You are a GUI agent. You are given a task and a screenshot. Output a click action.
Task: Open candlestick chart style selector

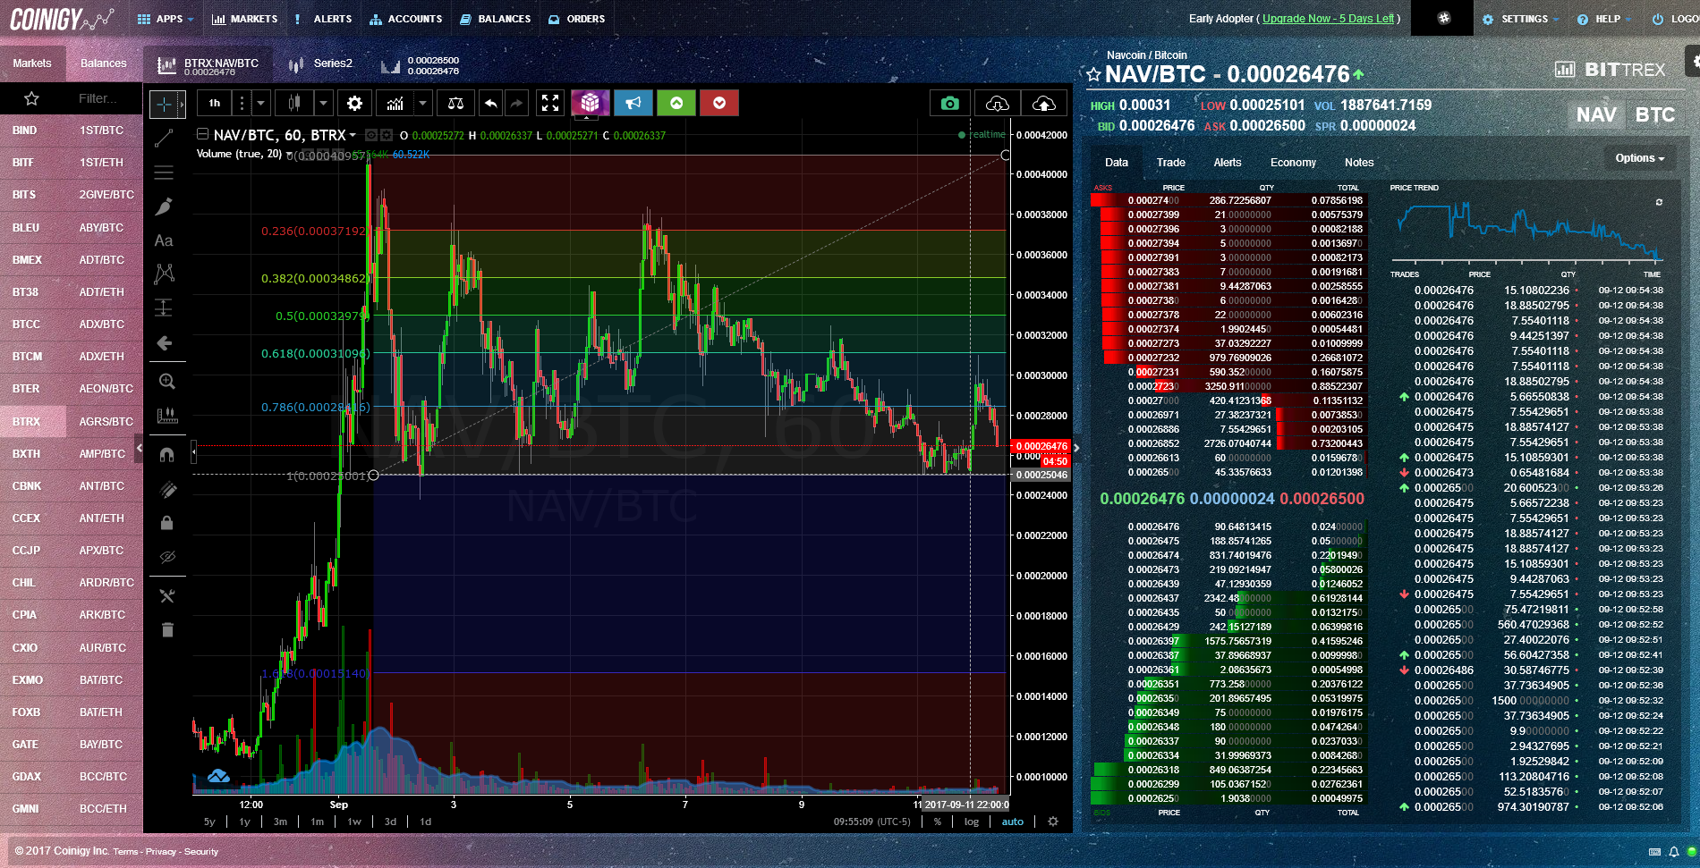294,104
